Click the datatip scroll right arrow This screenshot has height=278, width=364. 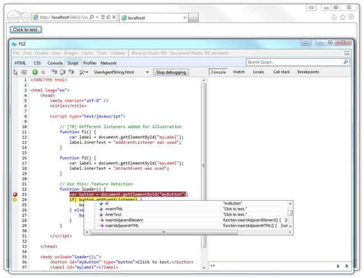point(290,232)
